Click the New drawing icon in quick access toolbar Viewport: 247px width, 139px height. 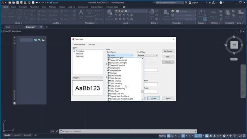coord(10,3)
